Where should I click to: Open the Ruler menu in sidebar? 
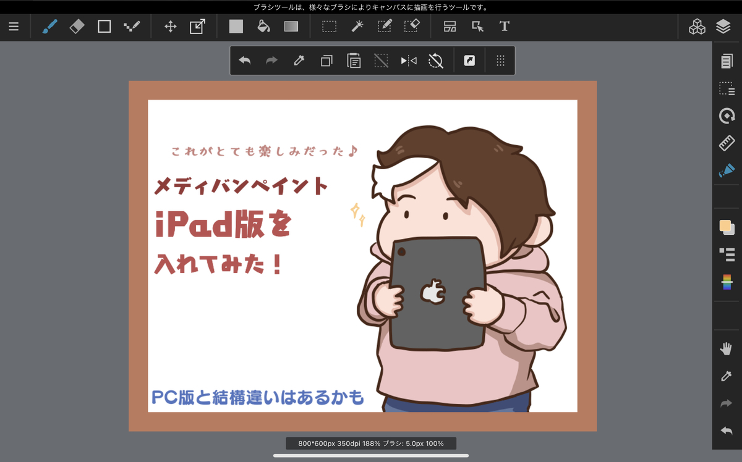tap(727, 143)
